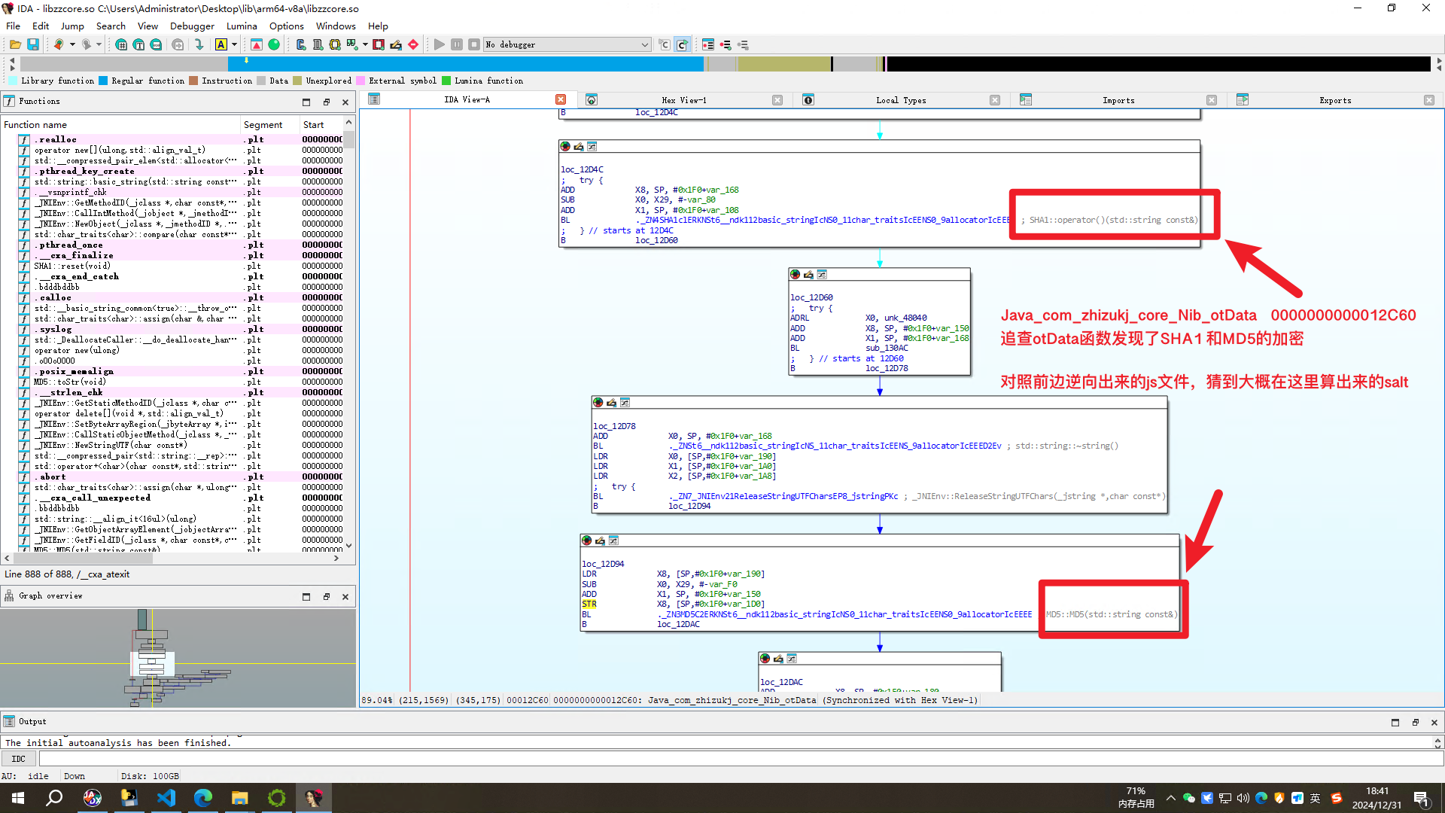Click the Windows Start button
Viewport: 1445px width, 813px height.
pos(18,798)
